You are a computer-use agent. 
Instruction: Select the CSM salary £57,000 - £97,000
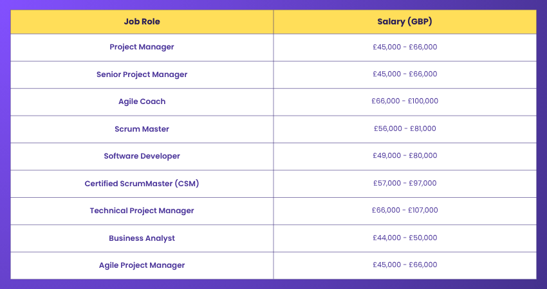404,184
